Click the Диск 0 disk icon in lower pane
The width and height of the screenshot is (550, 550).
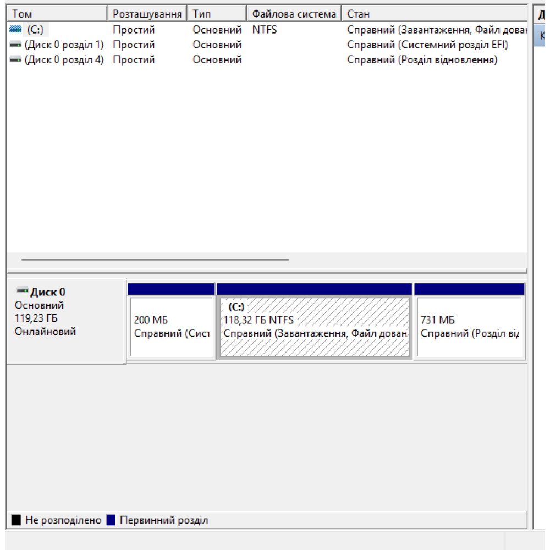pyautogui.click(x=22, y=291)
